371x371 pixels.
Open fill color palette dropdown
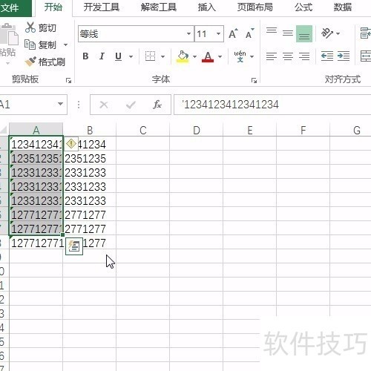point(194,56)
